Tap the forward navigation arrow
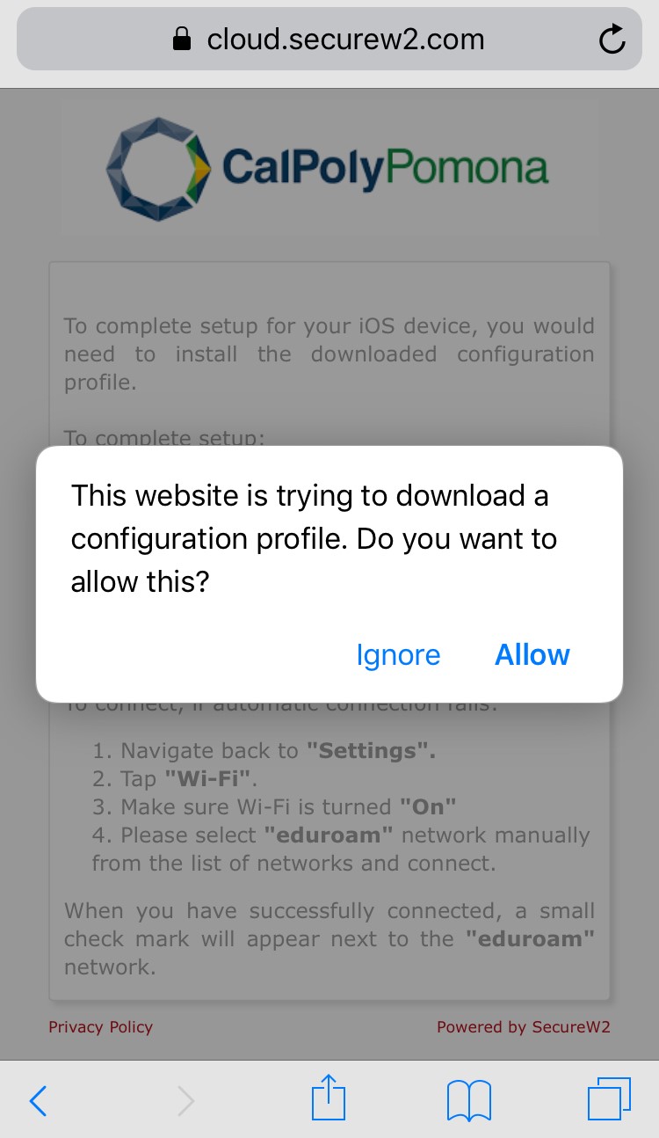The image size is (659, 1138). coord(185,1099)
